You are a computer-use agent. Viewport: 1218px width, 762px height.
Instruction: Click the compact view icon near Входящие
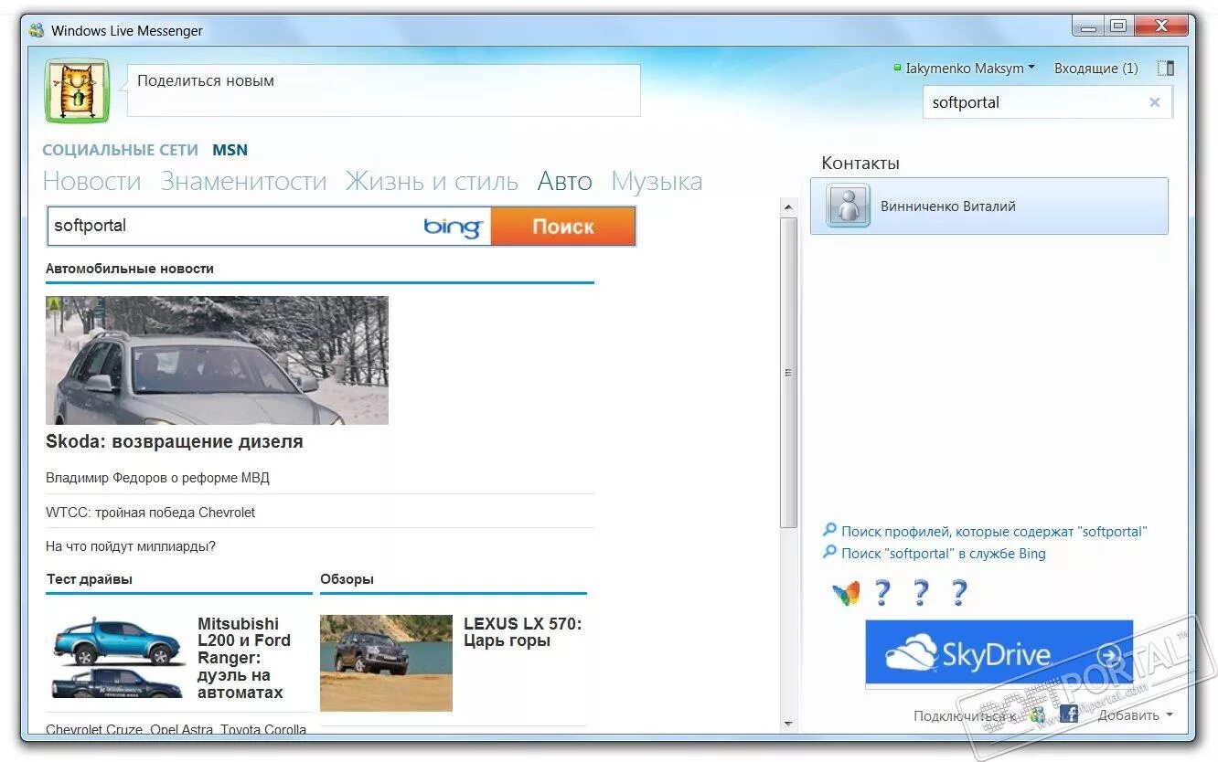click(x=1164, y=67)
